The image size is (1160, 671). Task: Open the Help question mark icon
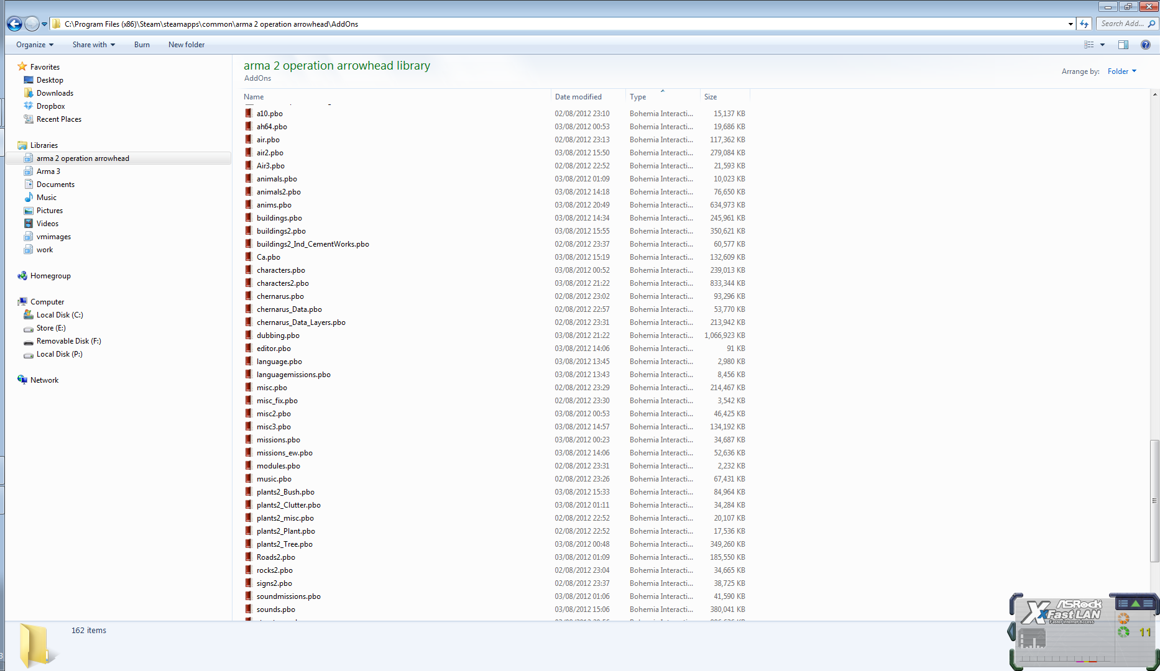[1146, 45]
